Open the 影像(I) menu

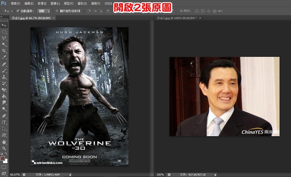[x=42, y=4]
